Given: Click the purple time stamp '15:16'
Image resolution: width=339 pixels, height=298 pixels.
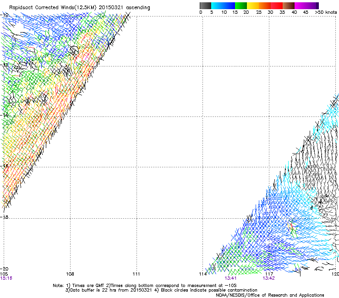Looking at the screenshot, I should point(6,278).
